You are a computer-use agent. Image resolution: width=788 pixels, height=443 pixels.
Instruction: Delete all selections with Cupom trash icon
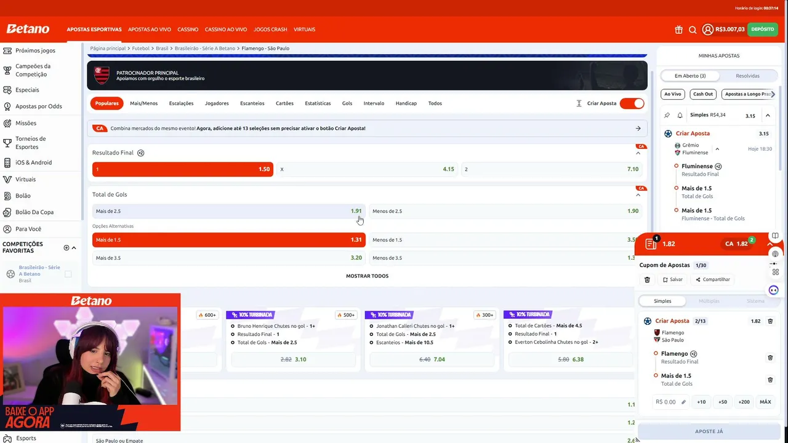click(647, 279)
